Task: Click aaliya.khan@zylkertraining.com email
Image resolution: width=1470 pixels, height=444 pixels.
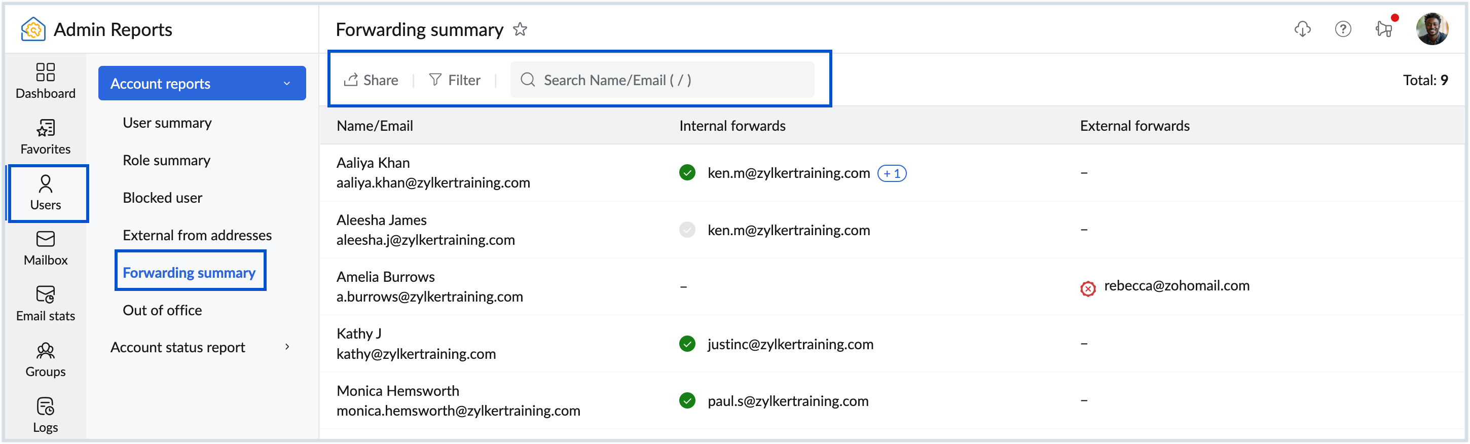Action: pos(433,182)
